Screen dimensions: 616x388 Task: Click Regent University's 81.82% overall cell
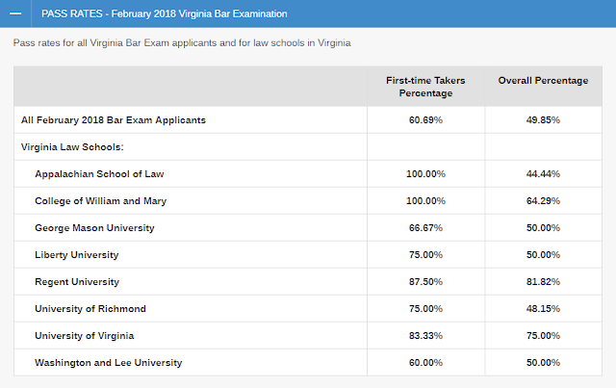[542, 282]
